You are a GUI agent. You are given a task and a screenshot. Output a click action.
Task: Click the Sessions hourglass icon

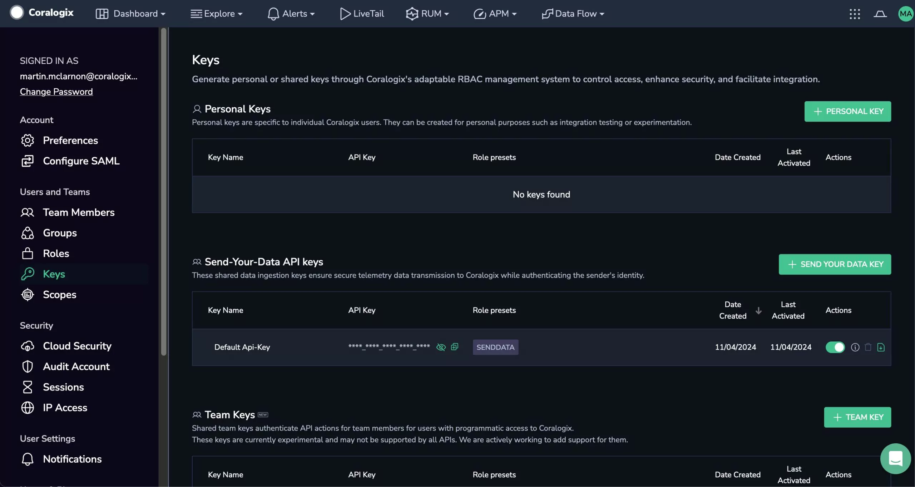(x=28, y=387)
